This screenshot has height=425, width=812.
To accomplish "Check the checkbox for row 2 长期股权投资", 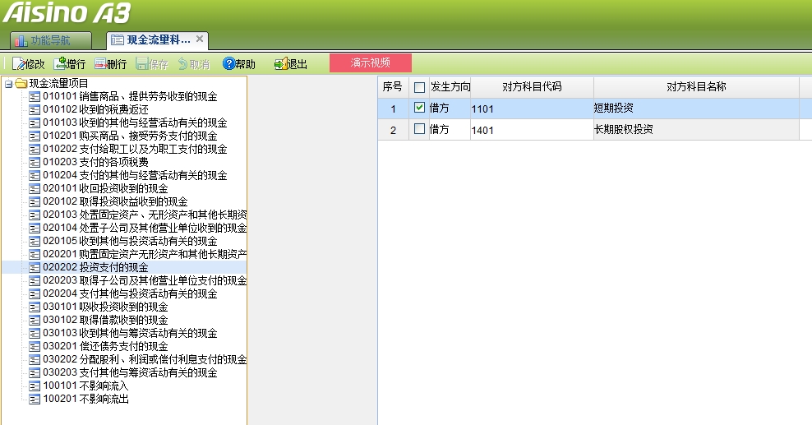I will tap(420, 129).
